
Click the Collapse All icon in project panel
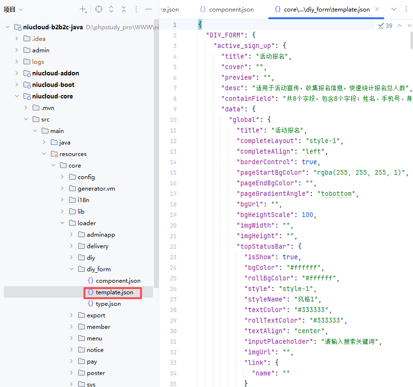click(124, 9)
